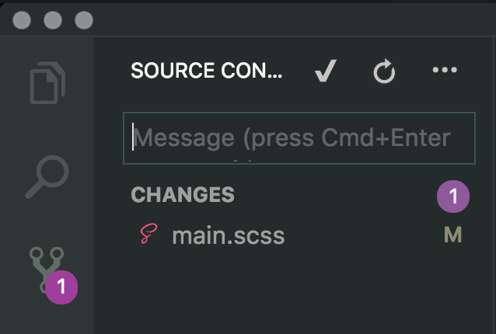Click the empty window title bar

(x=294, y=20)
